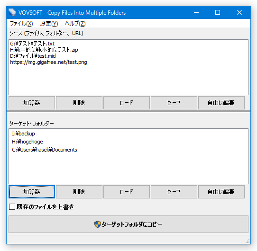Select source line G:¥テスト¥テスト.txt
Screen dimensions: 257x251
(32, 44)
